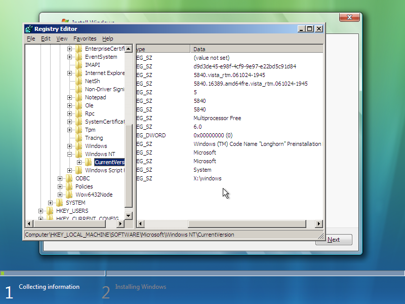Click the Tracing key folder icon
This screenshot has height=304, width=405.
78,138
